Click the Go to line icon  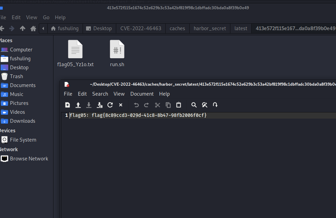215,105
